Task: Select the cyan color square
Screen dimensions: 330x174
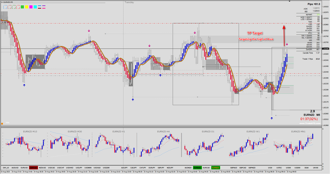Action: pos(35,7)
